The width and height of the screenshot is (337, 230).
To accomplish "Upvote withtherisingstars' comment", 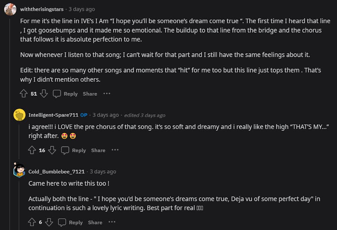I will (24, 94).
